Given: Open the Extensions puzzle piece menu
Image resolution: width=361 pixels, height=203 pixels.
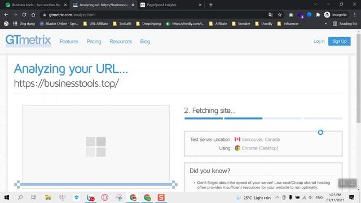Looking at the screenshot, I should click(x=318, y=15).
